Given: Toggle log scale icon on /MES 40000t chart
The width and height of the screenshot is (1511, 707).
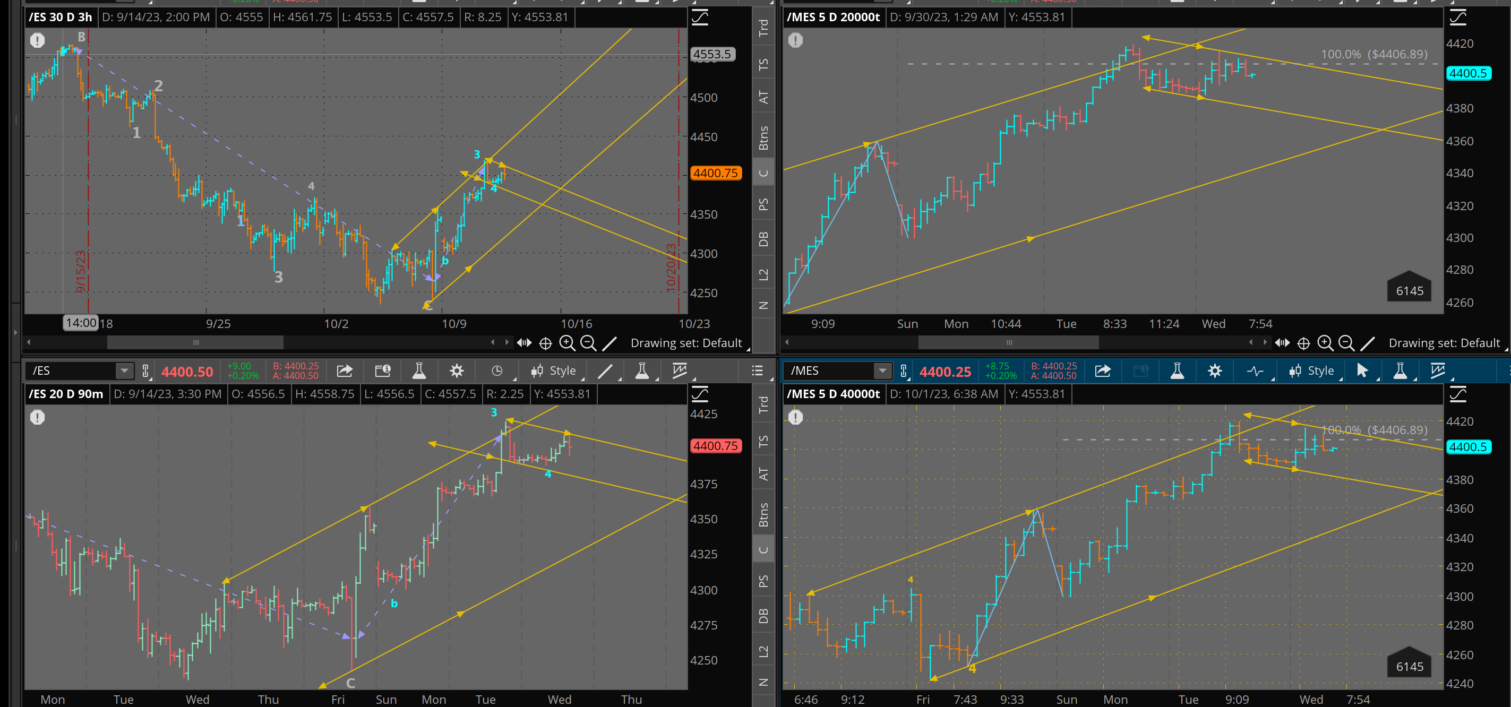Looking at the screenshot, I should pyautogui.click(x=1457, y=394).
